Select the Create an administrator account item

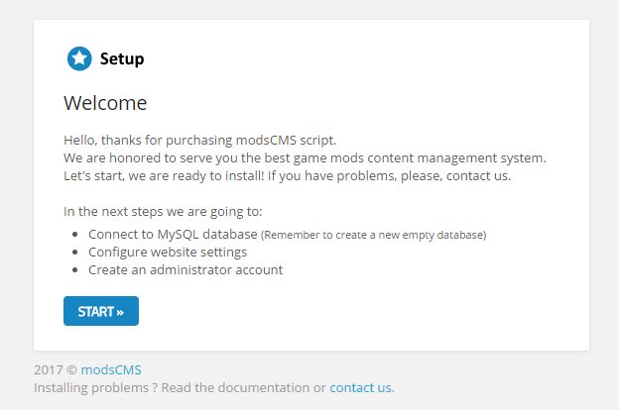pos(186,269)
